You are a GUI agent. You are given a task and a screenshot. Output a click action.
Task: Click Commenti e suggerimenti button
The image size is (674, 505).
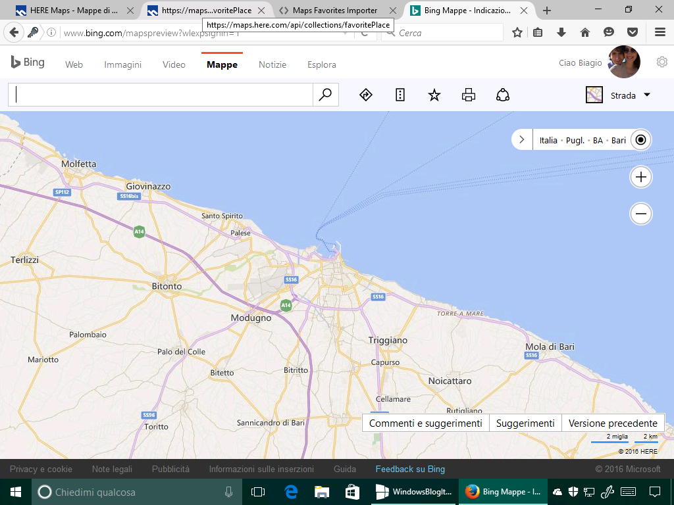coord(426,423)
